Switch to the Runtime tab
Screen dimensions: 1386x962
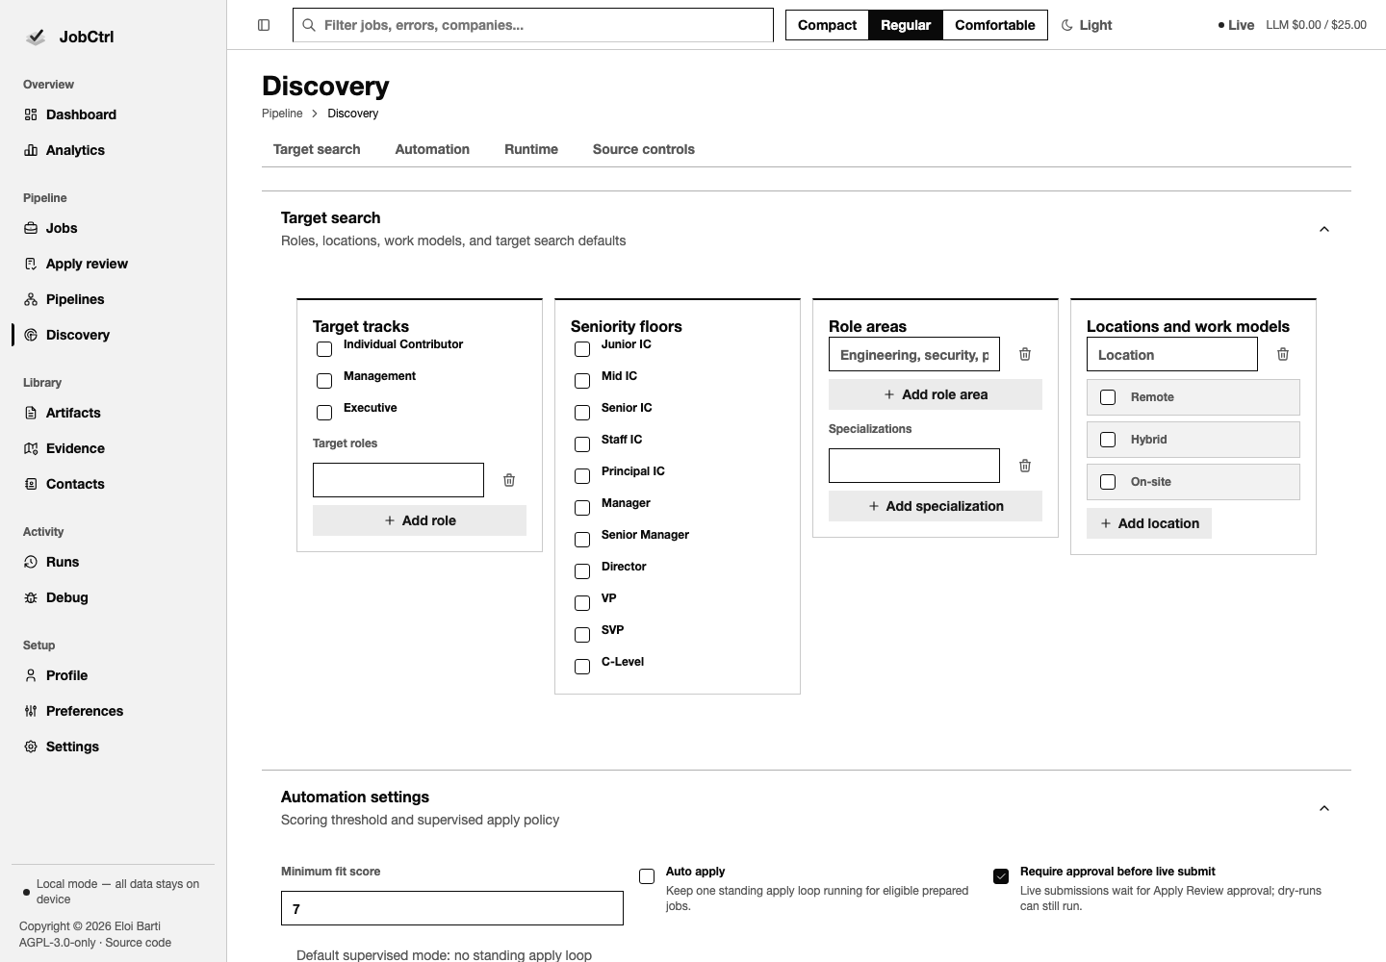point(531,149)
